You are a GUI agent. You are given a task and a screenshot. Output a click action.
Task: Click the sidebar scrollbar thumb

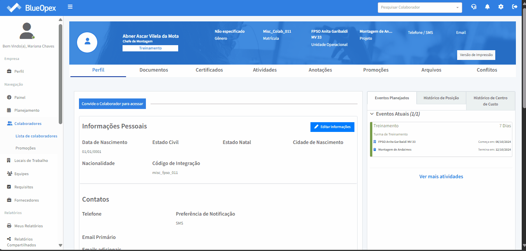point(60,74)
